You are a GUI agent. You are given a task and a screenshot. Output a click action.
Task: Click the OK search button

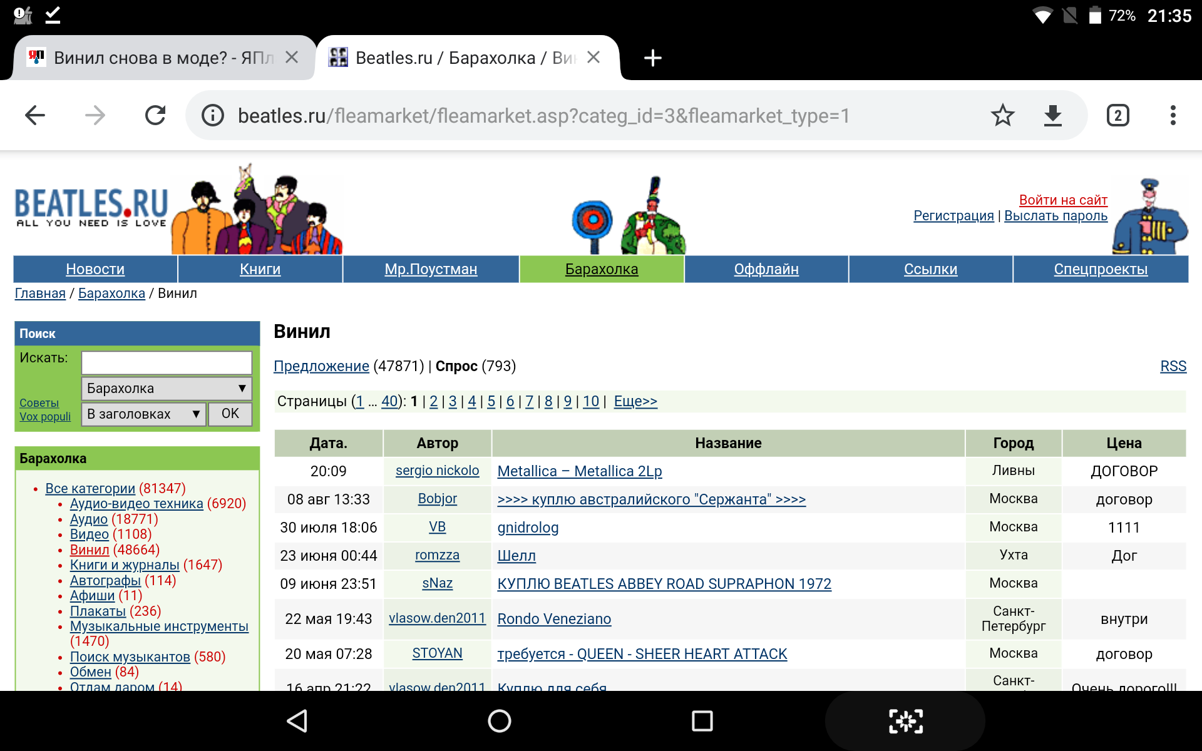[230, 414]
